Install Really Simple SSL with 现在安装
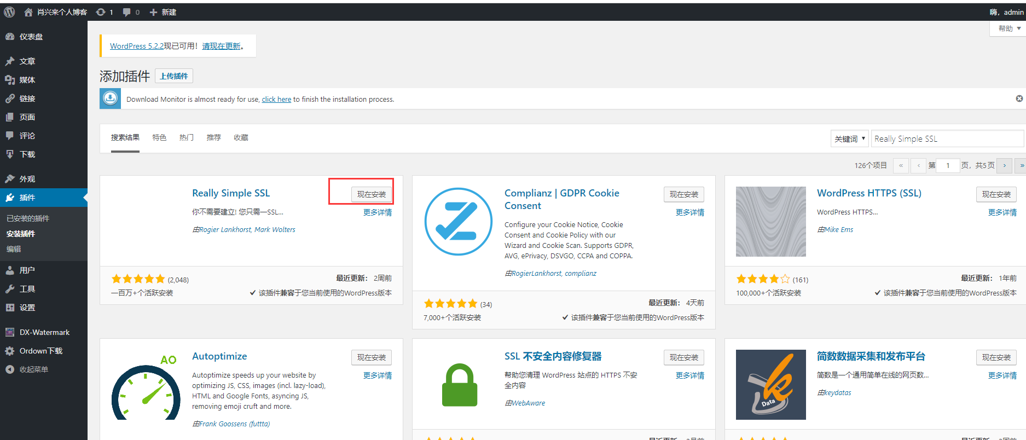 (372, 194)
